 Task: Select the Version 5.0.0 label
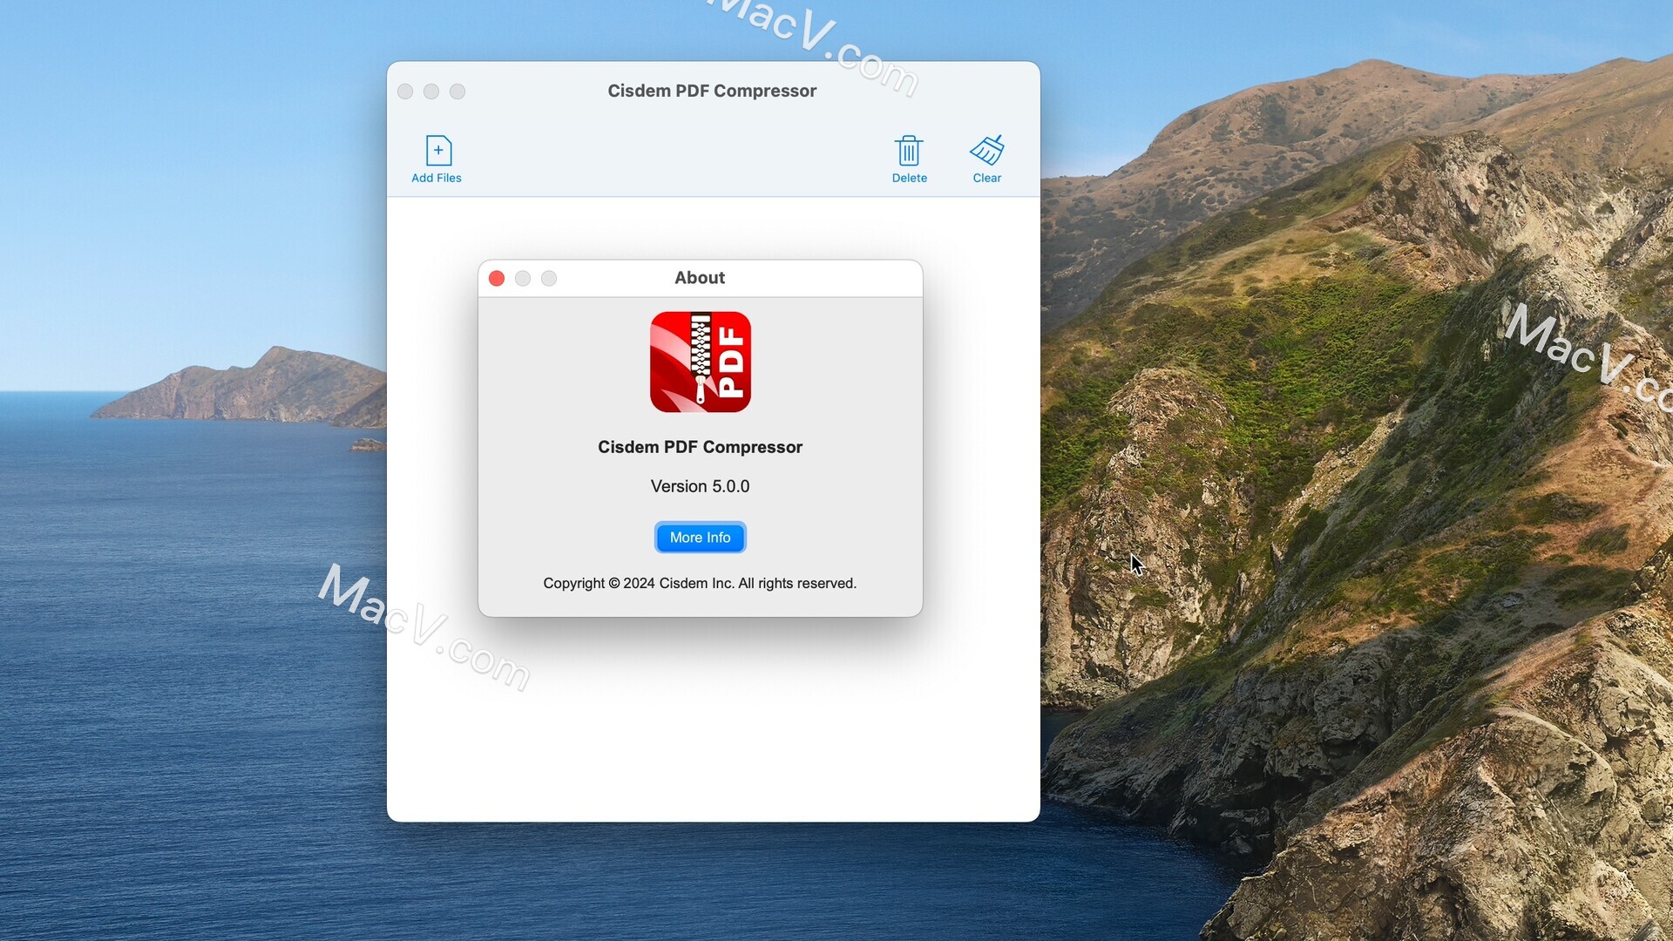coord(700,486)
